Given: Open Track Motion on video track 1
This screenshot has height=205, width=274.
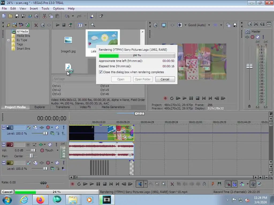Looking at the screenshot, I should click(x=35, y=127).
